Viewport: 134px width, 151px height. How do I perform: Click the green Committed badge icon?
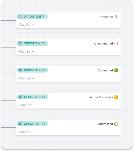(116, 70)
